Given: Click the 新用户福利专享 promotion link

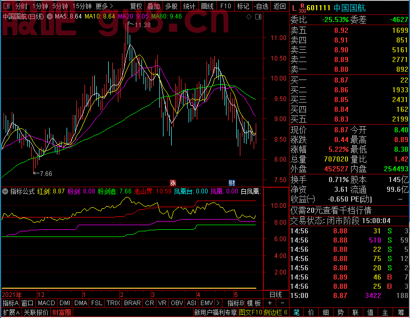Looking at the screenshot, I should pos(215,312).
